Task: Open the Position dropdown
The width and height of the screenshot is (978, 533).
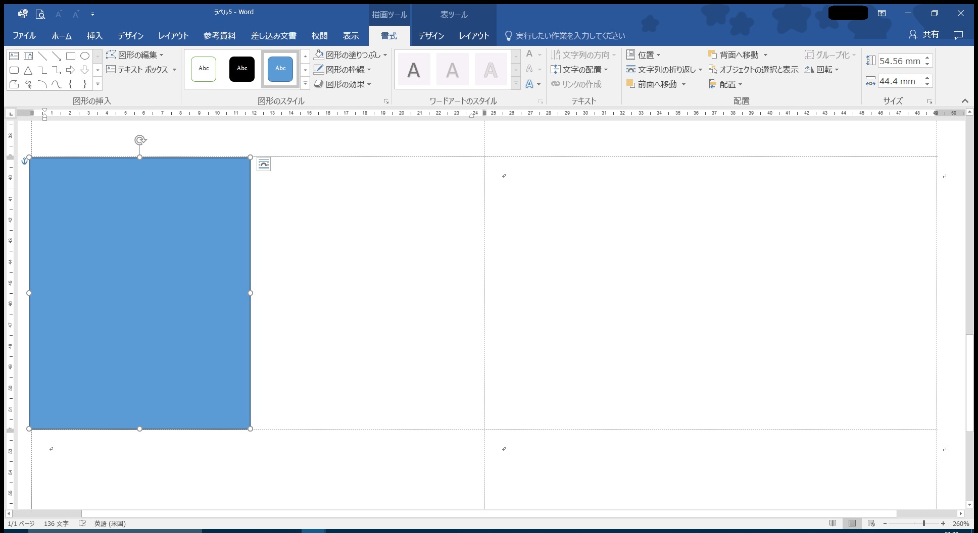Action: 644,55
